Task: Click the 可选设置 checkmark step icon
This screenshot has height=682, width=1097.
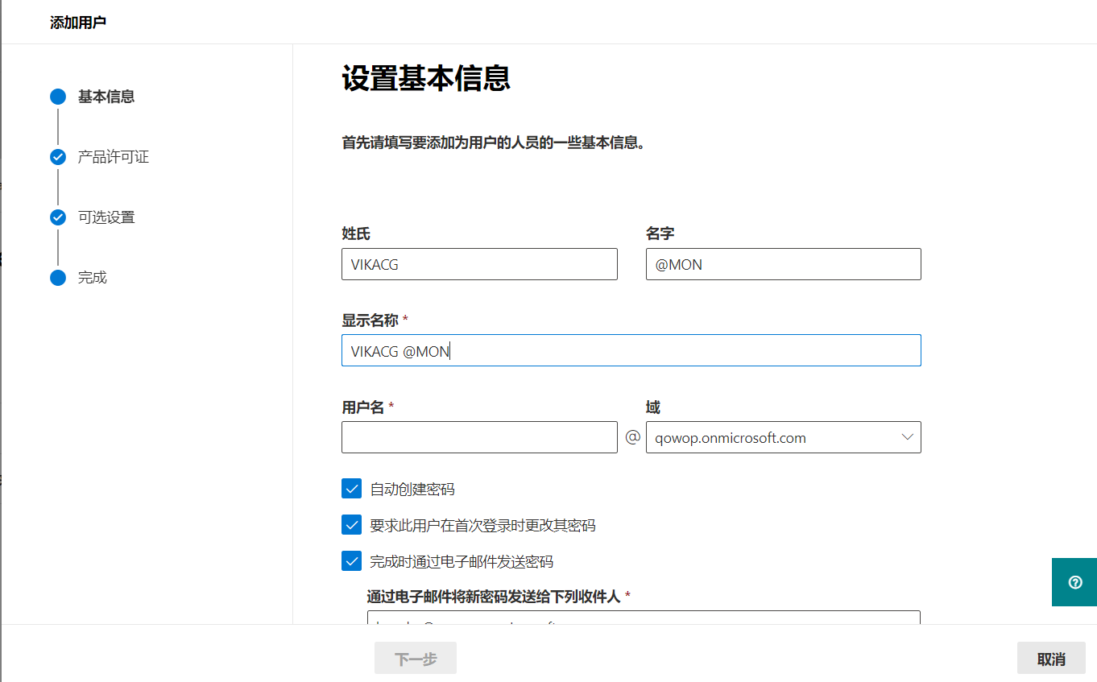Action: click(58, 217)
